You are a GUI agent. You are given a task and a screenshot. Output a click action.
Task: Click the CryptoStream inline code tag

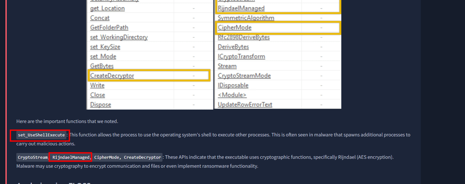32,157
